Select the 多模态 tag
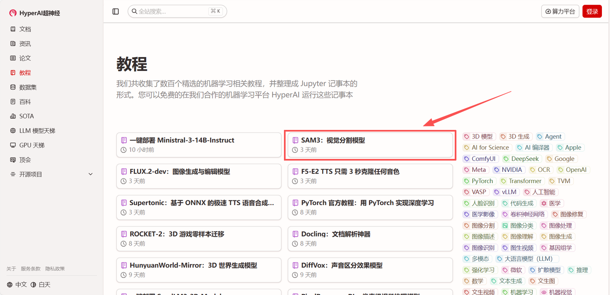The image size is (610, 295). pyautogui.click(x=477, y=259)
